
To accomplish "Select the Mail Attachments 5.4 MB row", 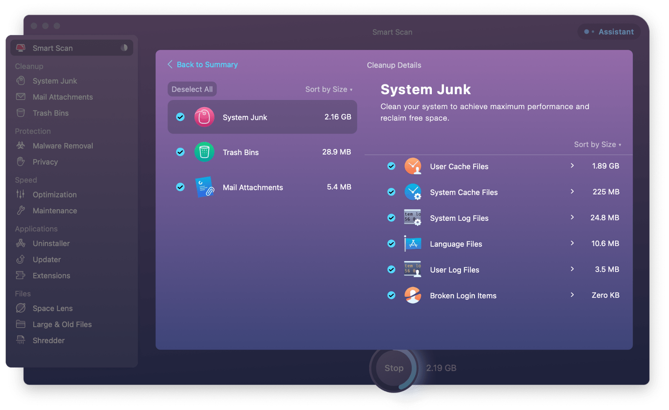I will coord(262,187).
